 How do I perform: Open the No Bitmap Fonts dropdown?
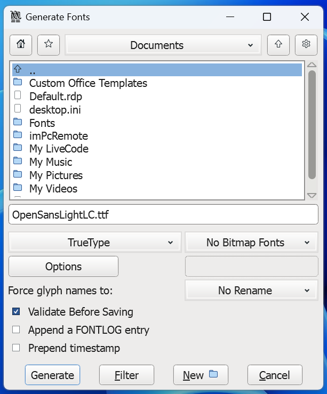pos(251,243)
